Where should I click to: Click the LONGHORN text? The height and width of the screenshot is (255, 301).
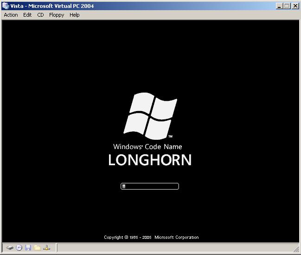pos(150,160)
